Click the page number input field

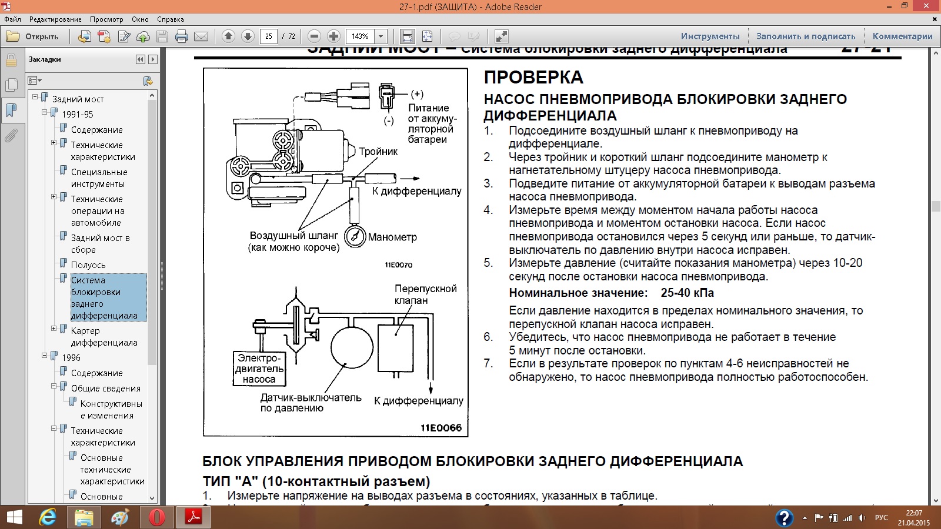[268, 36]
